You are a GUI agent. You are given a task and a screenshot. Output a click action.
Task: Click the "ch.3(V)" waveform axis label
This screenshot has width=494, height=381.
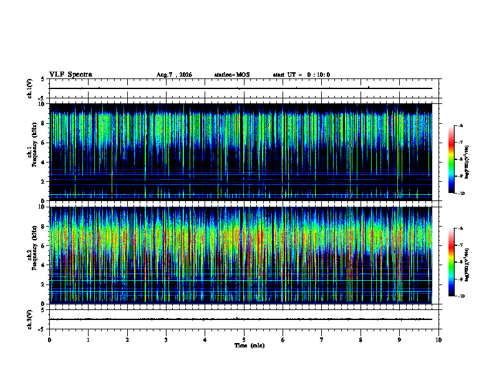click(x=30, y=319)
